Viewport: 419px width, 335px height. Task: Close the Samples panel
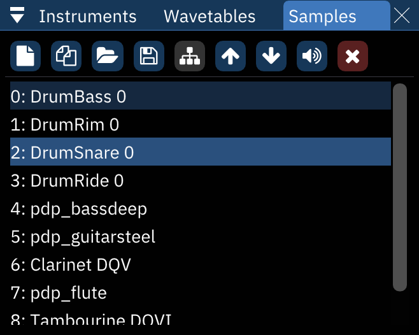(402, 16)
